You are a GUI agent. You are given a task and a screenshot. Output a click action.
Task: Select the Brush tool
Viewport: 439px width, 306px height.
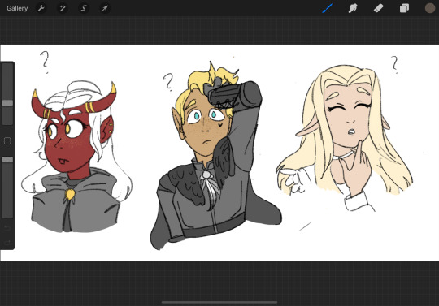click(327, 8)
